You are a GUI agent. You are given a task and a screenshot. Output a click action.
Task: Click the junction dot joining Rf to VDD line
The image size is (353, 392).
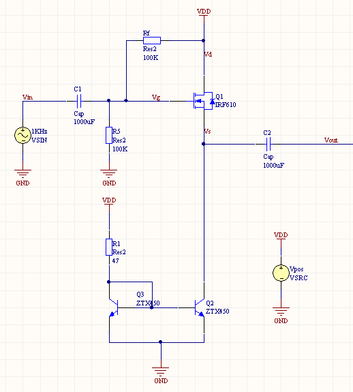[204, 40]
